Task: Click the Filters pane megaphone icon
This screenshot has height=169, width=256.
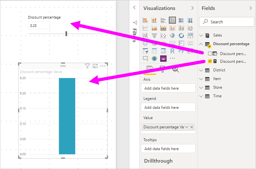Action: 135,23
